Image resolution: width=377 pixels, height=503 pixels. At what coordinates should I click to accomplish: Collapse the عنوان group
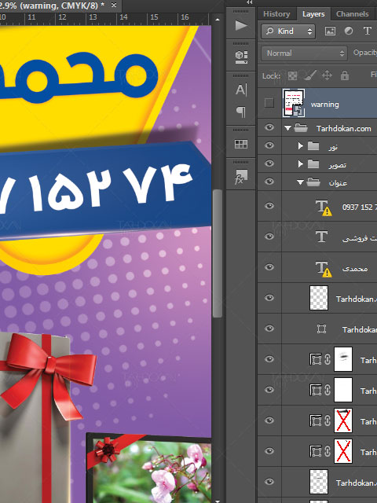(x=300, y=182)
